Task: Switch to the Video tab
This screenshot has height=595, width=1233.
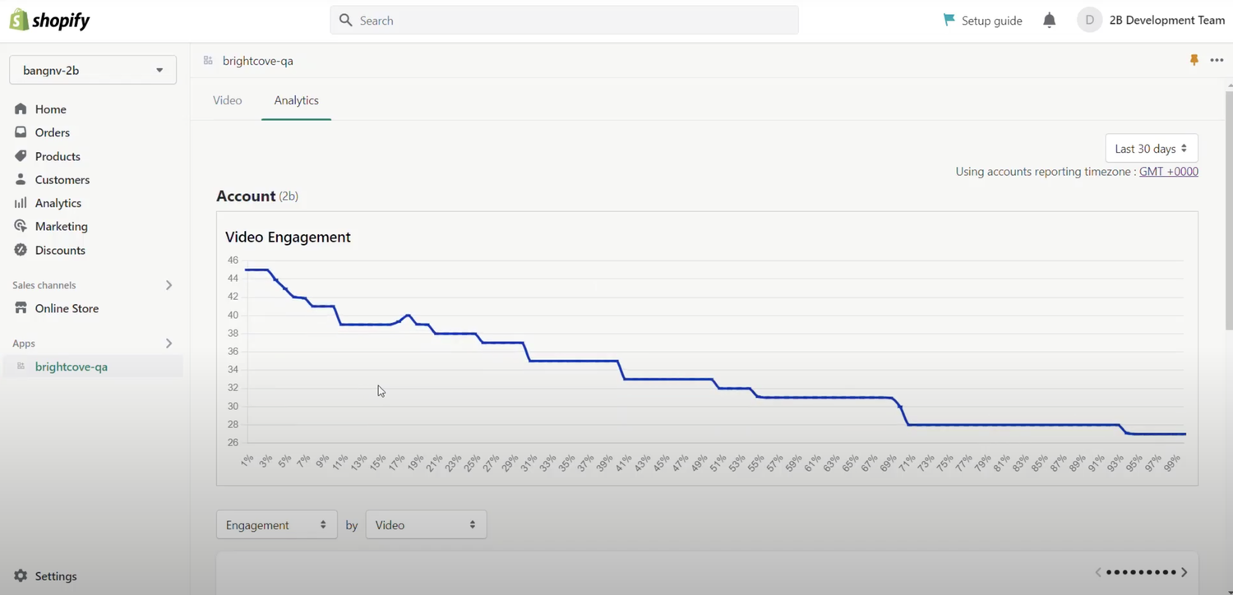Action: pyautogui.click(x=228, y=100)
